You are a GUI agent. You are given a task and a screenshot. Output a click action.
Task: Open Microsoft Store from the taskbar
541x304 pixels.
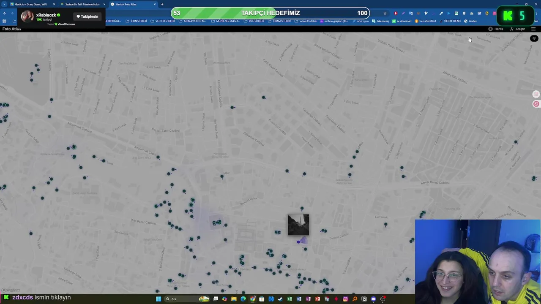[x=262, y=299]
